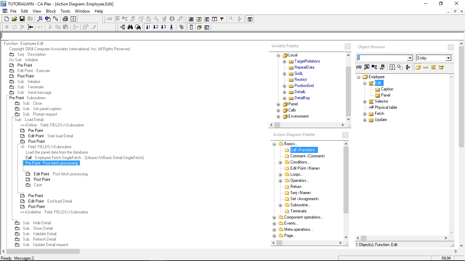
Task: Open the Block menu
Action: (x=51, y=11)
